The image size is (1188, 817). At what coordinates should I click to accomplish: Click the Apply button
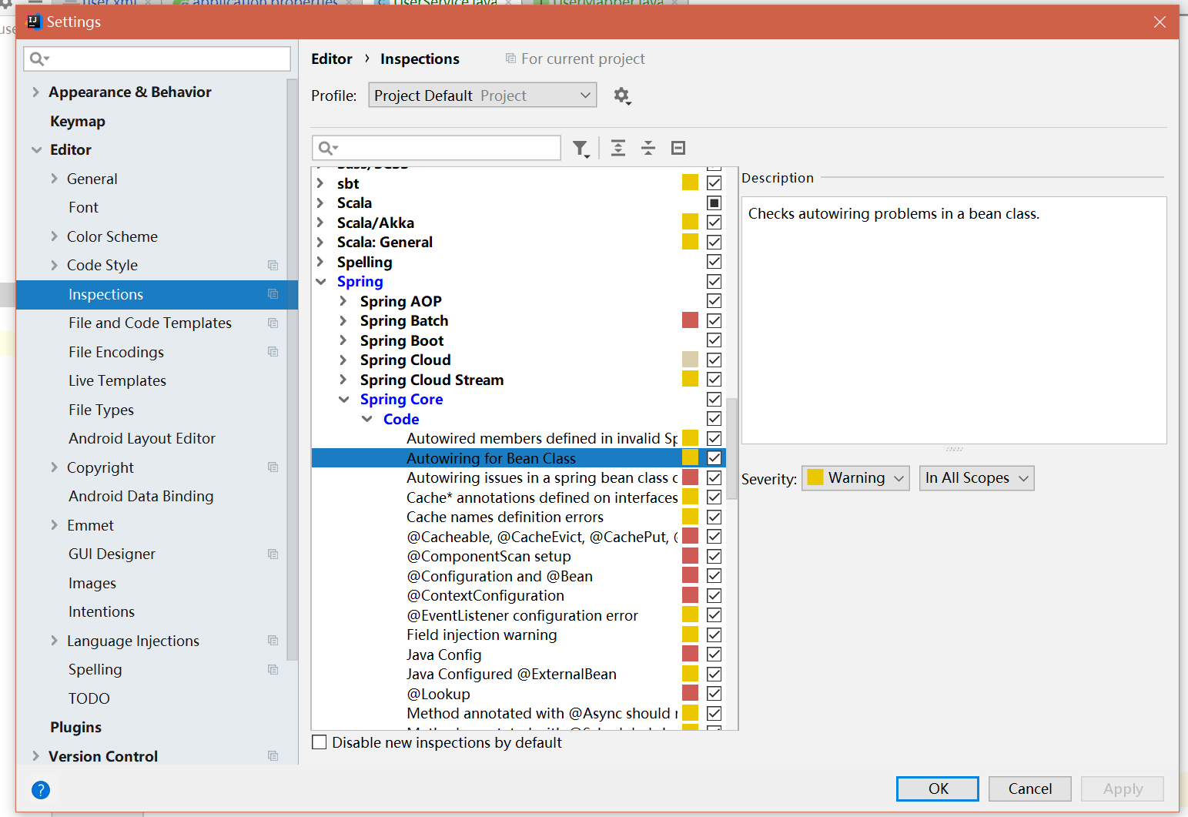[1123, 789]
